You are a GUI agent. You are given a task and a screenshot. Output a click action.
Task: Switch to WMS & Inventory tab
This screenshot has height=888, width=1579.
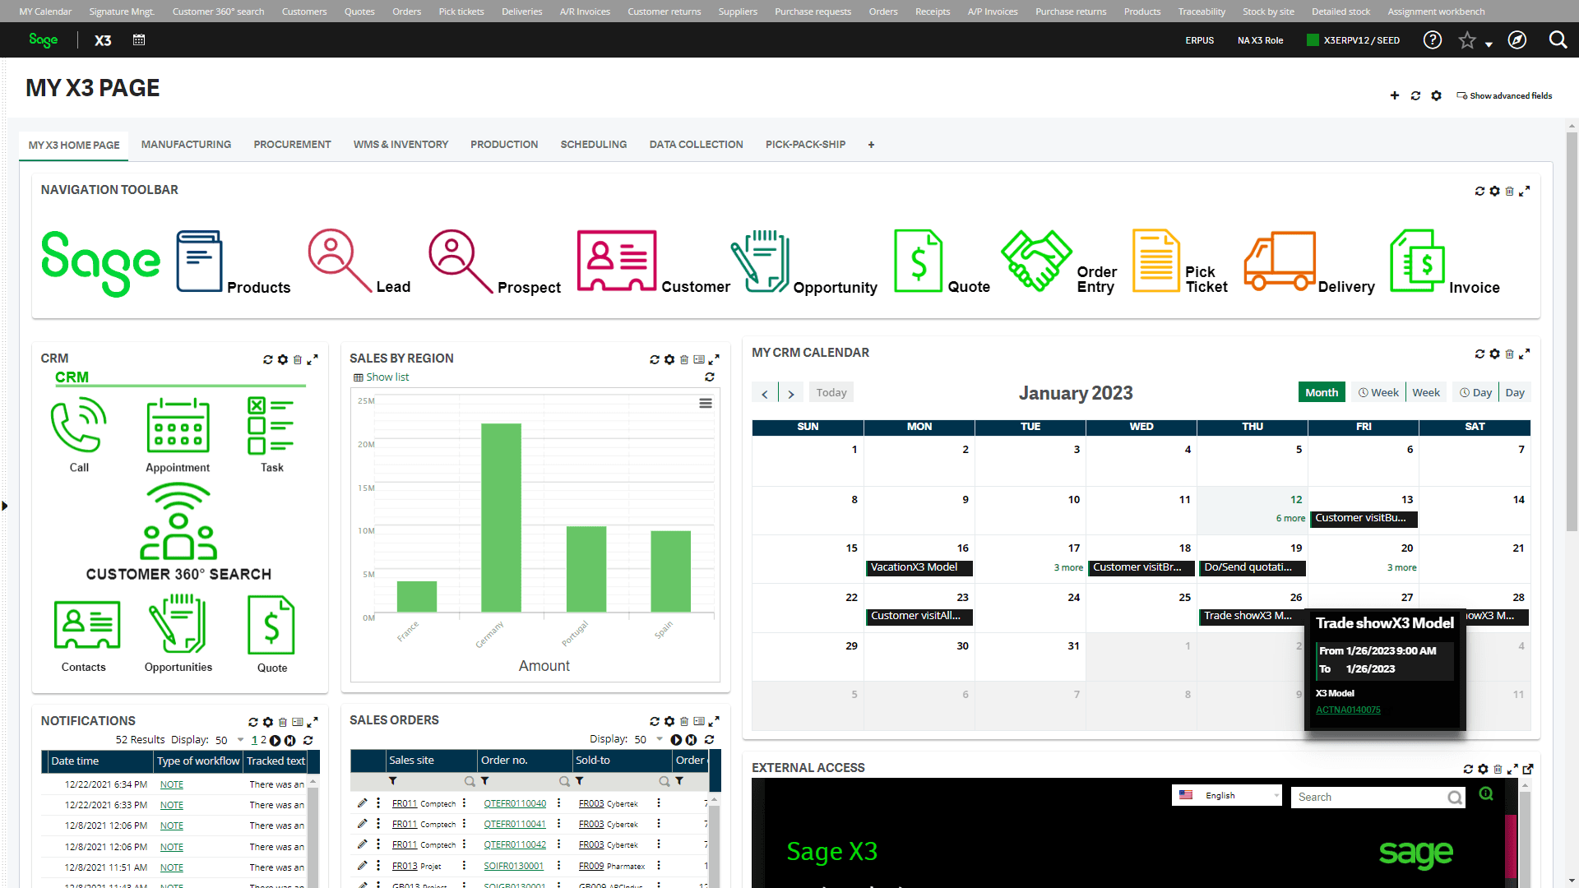pos(402,144)
